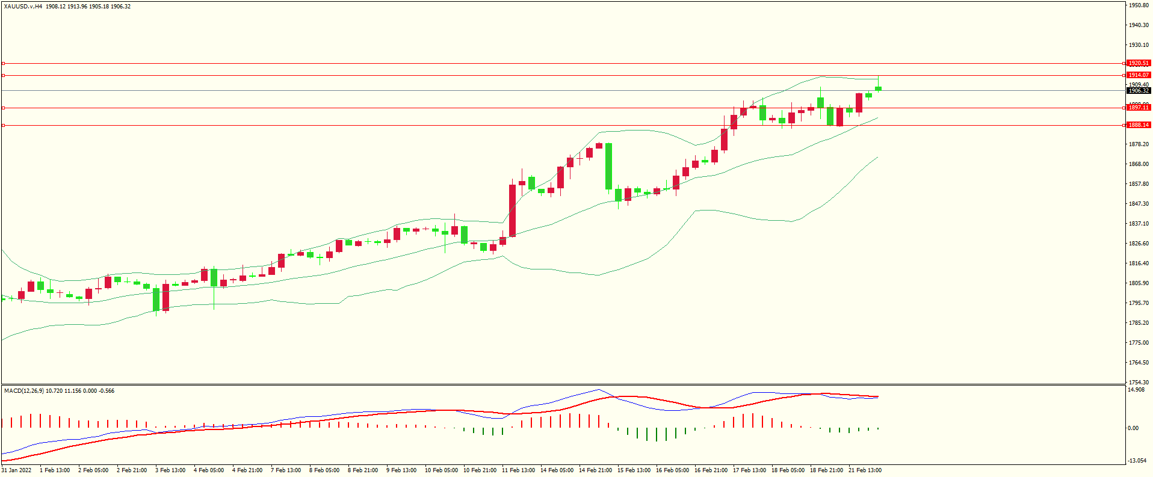Click the 1868.00 price axis label
Viewport: 1153px width, 477px height.
click(1139, 164)
